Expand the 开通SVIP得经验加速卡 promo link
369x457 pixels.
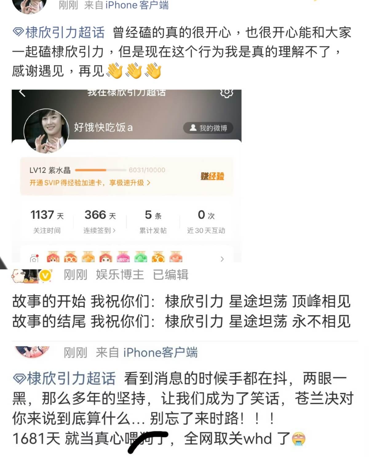click(90, 183)
